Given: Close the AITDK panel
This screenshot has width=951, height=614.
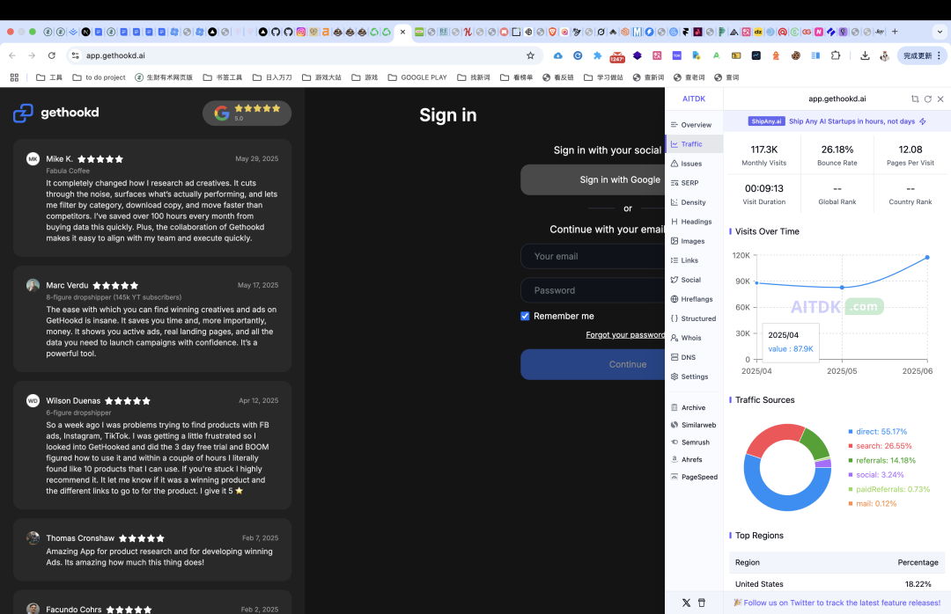Looking at the screenshot, I should pyautogui.click(x=940, y=99).
